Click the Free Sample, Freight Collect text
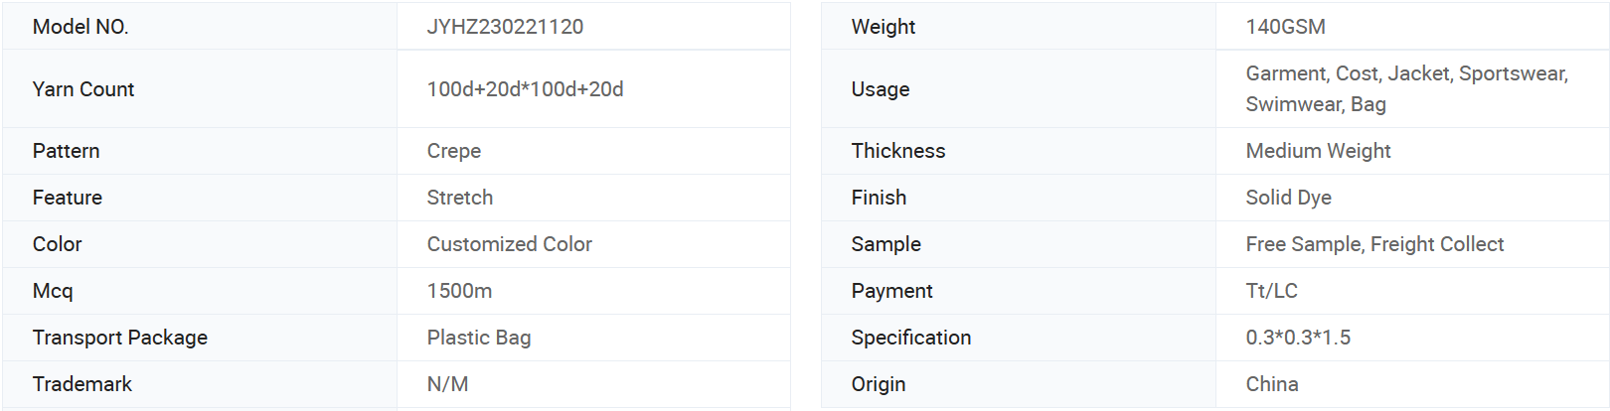Screen dimensions: 1610x411 (x=1374, y=244)
